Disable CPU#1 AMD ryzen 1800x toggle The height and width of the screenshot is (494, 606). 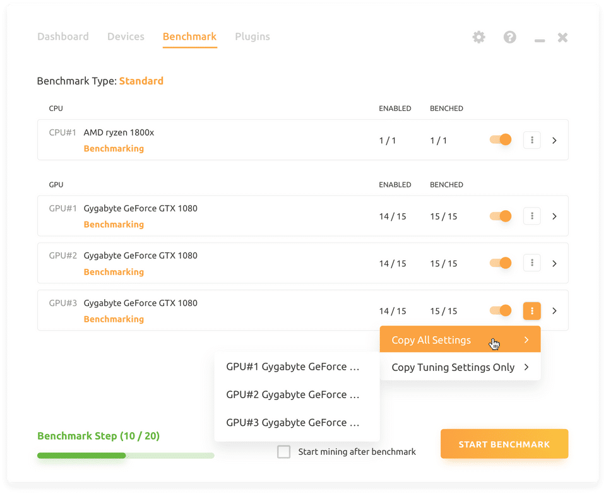click(501, 139)
